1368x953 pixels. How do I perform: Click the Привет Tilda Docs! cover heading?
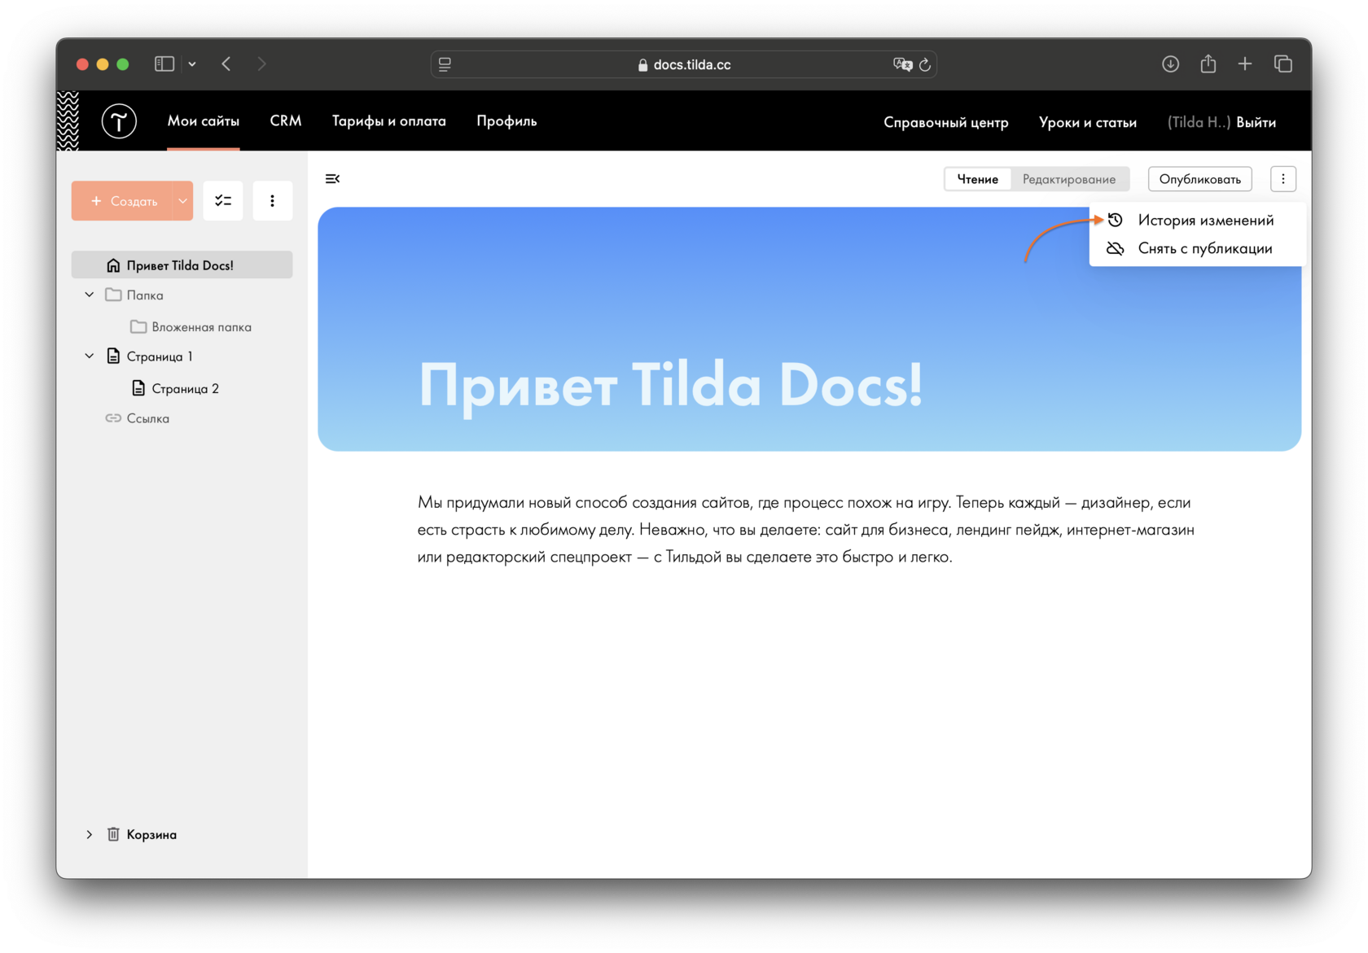point(671,384)
